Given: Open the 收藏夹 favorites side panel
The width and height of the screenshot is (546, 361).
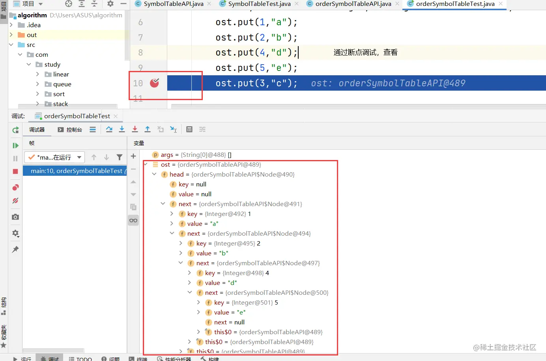Looking at the screenshot, I should [4, 336].
